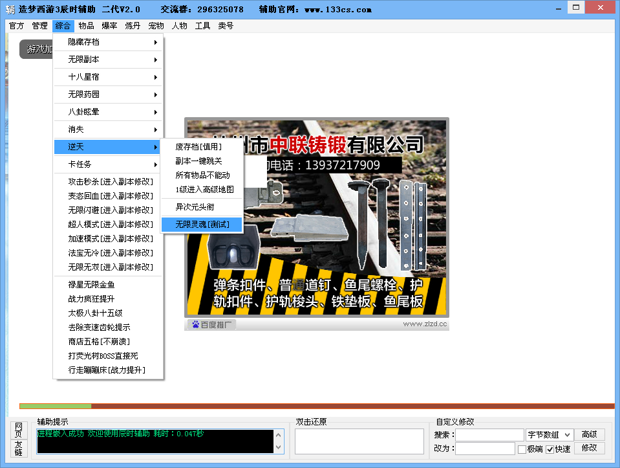The width and height of the screenshot is (620, 468).
Task: Select 无限灵魂[测试] in submenu
Action: [x=202, y=225]
